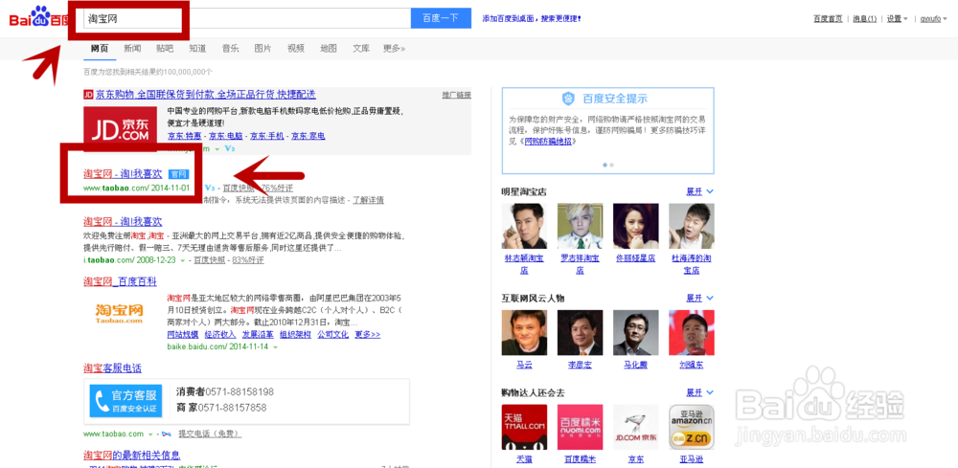Expand 购物达人还会去 with 展开

[x=699, y=391]
